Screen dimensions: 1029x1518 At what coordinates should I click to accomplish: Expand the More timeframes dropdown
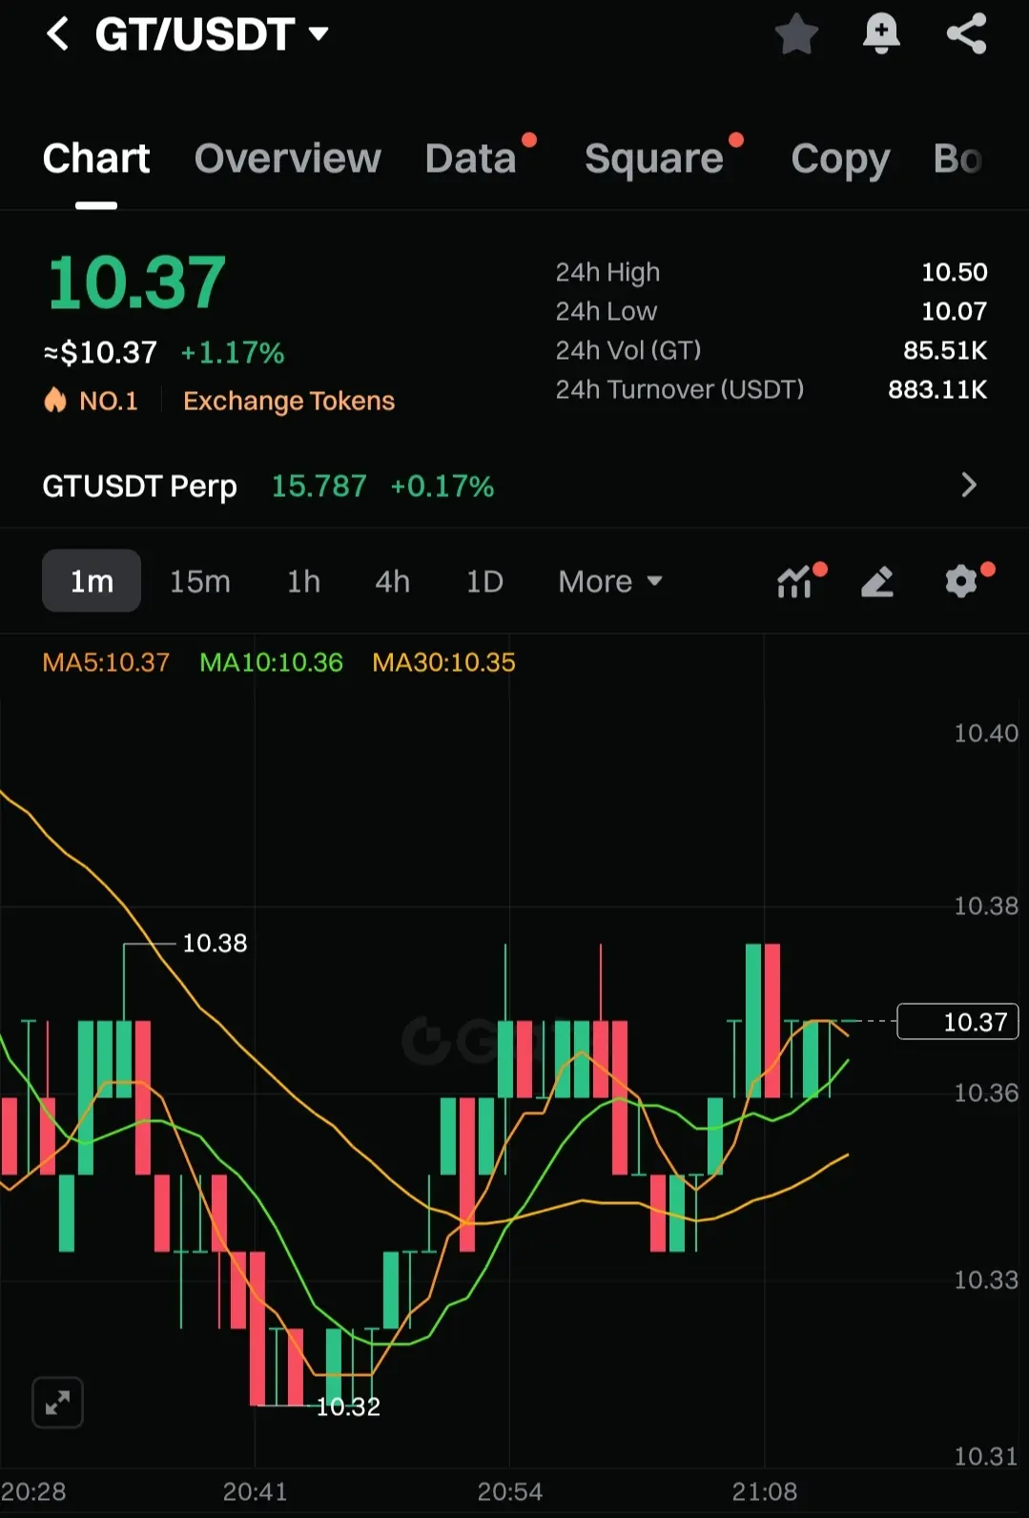(x=610, y=581)
